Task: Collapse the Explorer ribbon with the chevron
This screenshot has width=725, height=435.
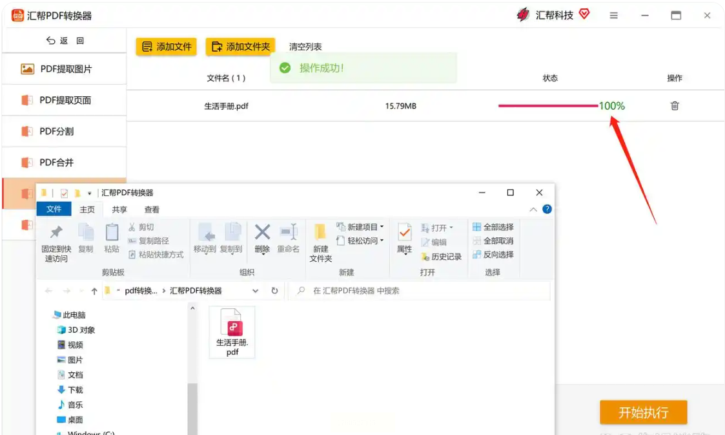Action: pyautogui.click(x=533, y=209)
